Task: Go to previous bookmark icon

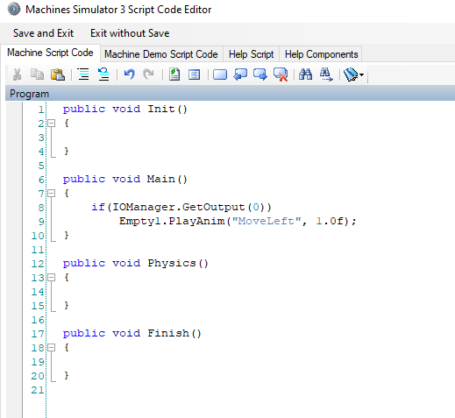Action: (x=240, y=74)
